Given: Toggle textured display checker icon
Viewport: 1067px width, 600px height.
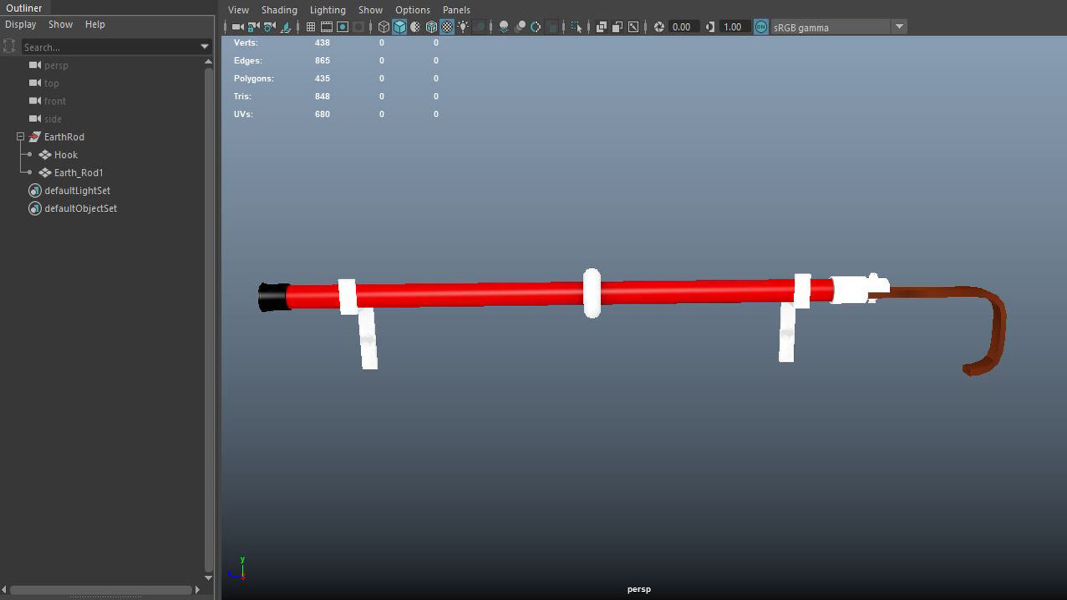Looking at the screenshot, I should point(447,27).
